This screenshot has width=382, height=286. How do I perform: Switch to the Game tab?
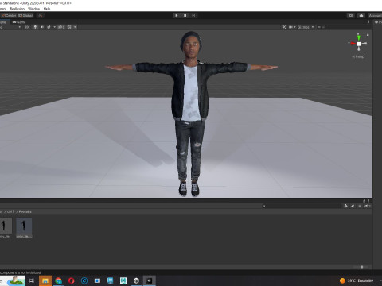19,22
